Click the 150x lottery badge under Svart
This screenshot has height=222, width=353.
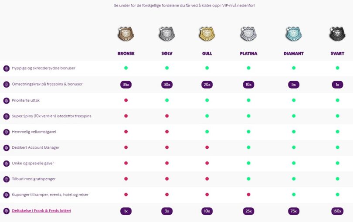[x=337, y=211]
